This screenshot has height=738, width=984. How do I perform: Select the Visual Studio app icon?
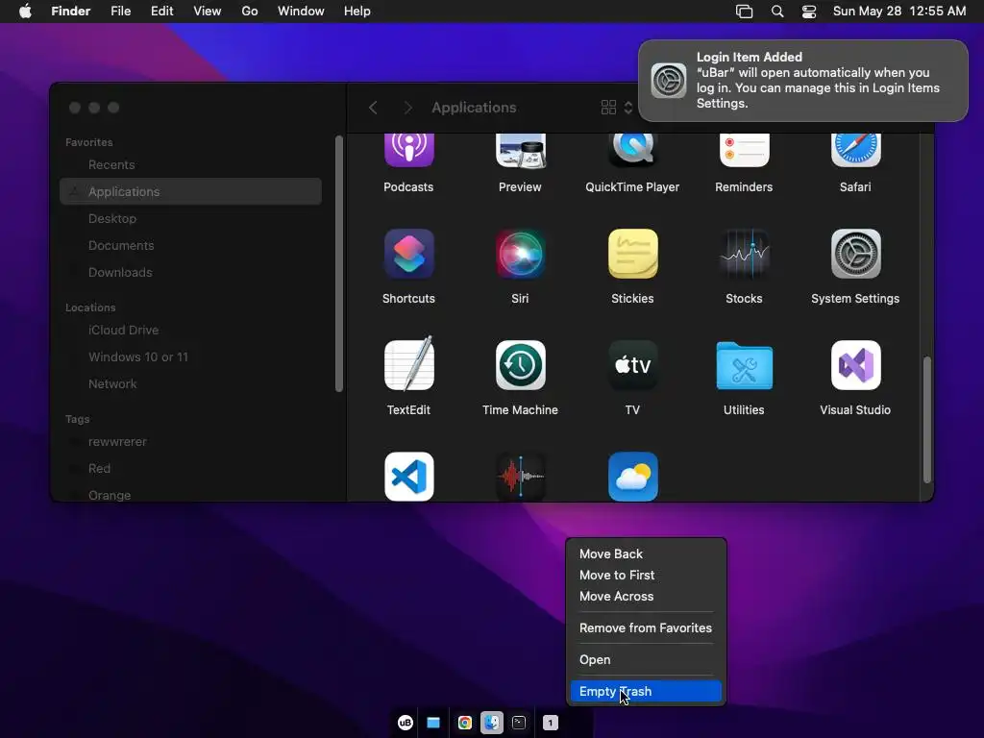coord(855,365)
